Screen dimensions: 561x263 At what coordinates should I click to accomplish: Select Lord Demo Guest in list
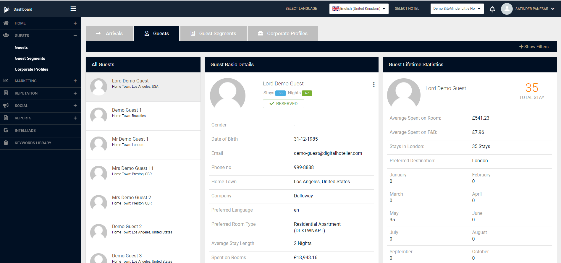(143, 87)
